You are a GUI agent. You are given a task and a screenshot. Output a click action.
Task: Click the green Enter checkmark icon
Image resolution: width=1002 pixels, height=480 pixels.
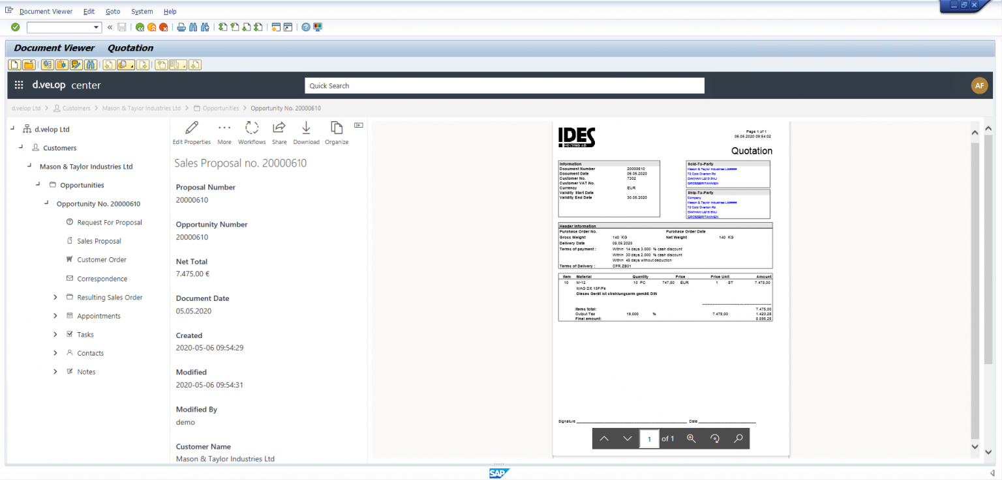[15, 27]
